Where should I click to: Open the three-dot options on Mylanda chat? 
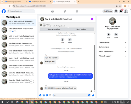31,82
